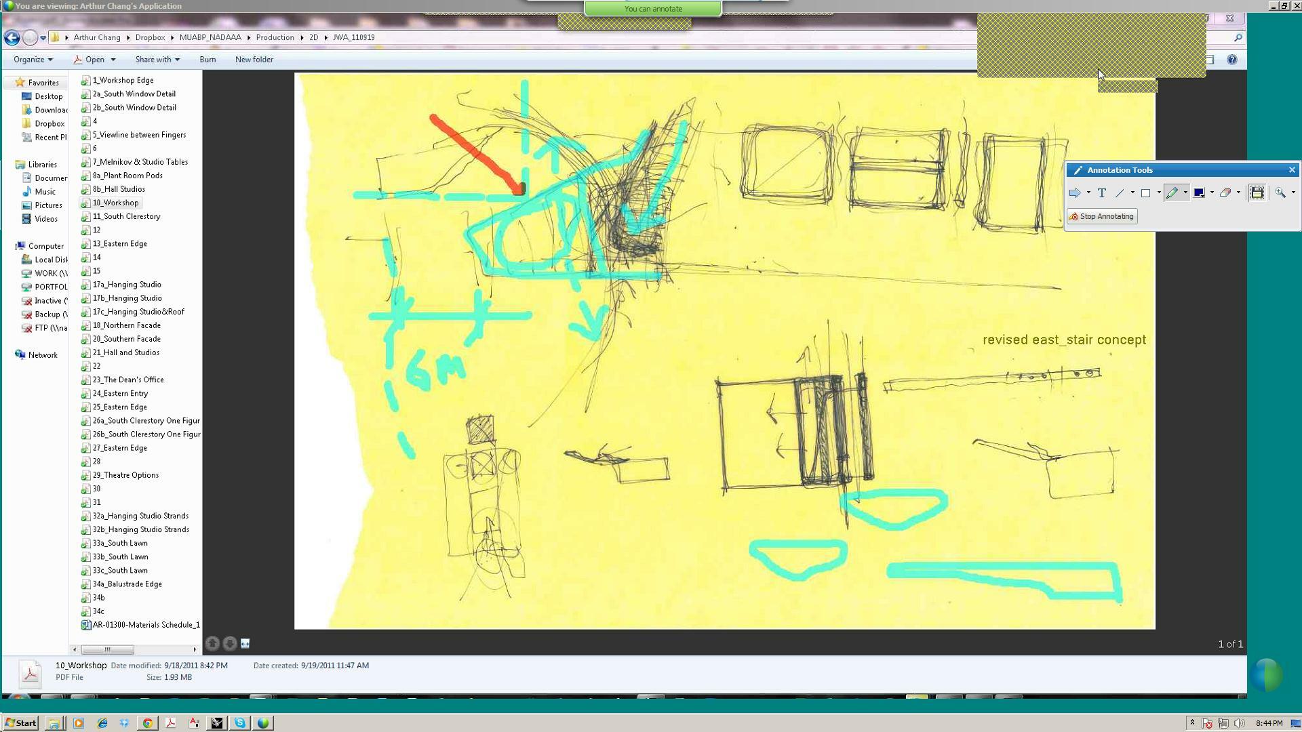Click preview pane next page arrow
The width and height of the screenshot is (1302, 732).
coord(230,643)
